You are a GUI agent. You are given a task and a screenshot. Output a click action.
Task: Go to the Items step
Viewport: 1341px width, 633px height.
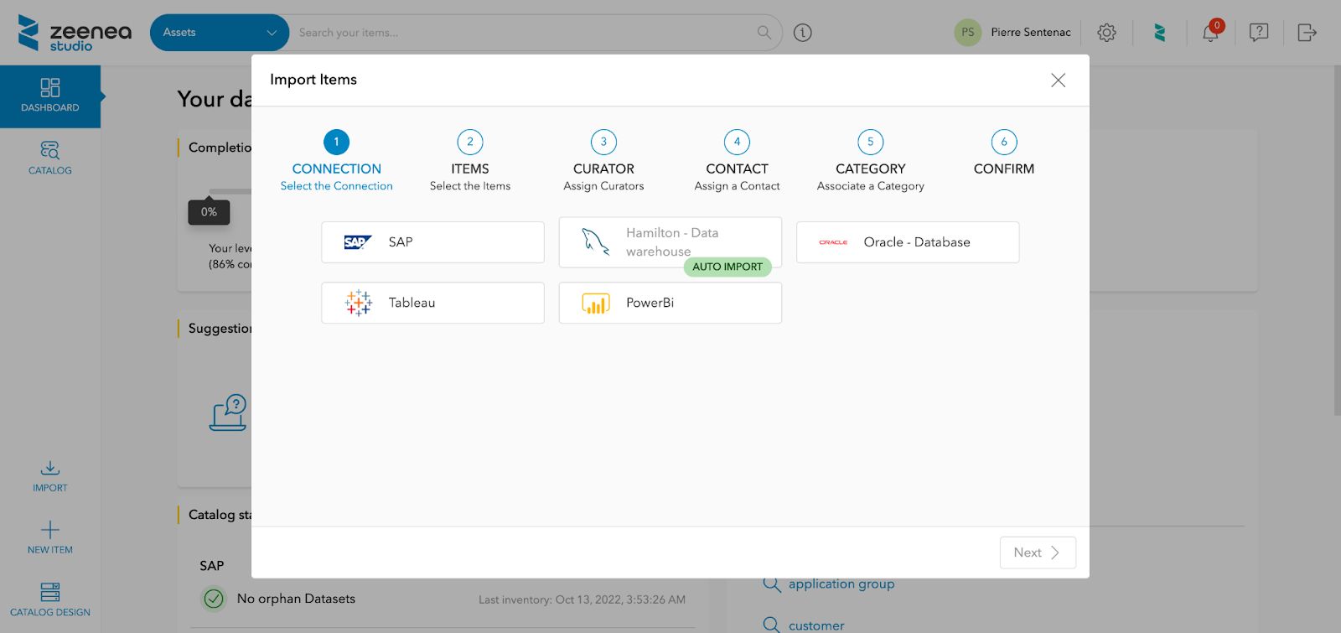click(x=469, y=143)
